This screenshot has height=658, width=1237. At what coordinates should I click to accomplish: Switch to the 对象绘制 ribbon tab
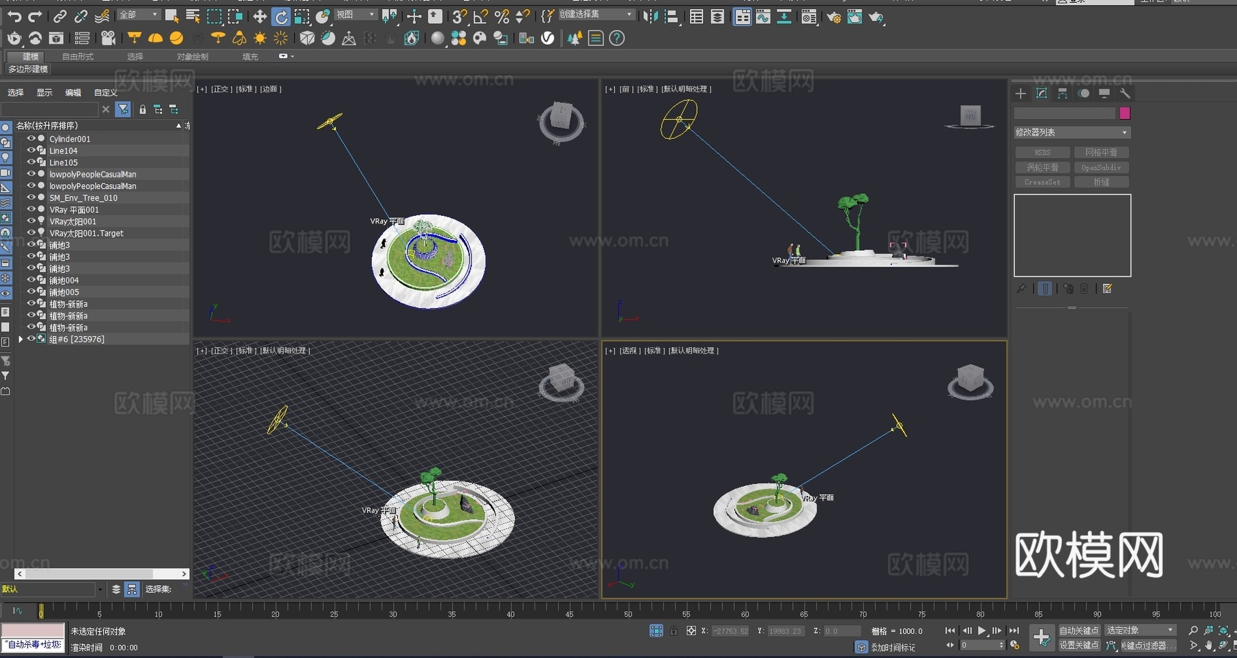pos(192,56)
